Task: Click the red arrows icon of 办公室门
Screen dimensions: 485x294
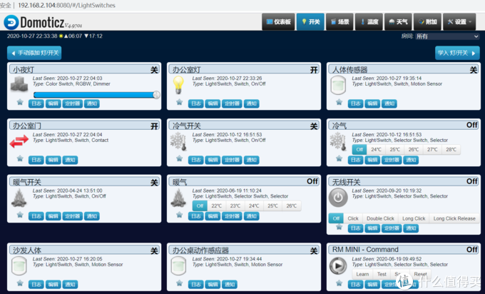Action: (x=19, y=142)
